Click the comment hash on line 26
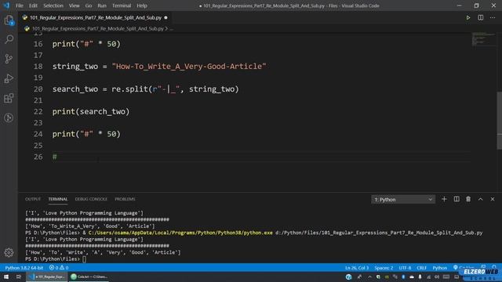 pyautogui.click(x=54, y=157)
